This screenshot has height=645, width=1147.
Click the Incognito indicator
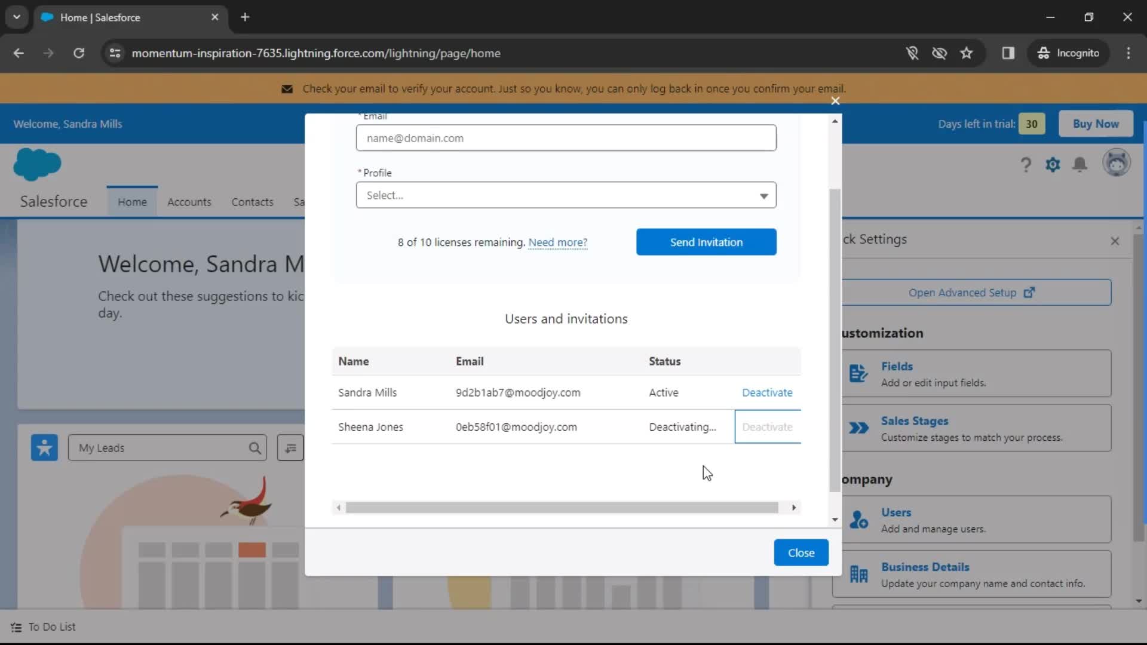(x=1068, y=53)
